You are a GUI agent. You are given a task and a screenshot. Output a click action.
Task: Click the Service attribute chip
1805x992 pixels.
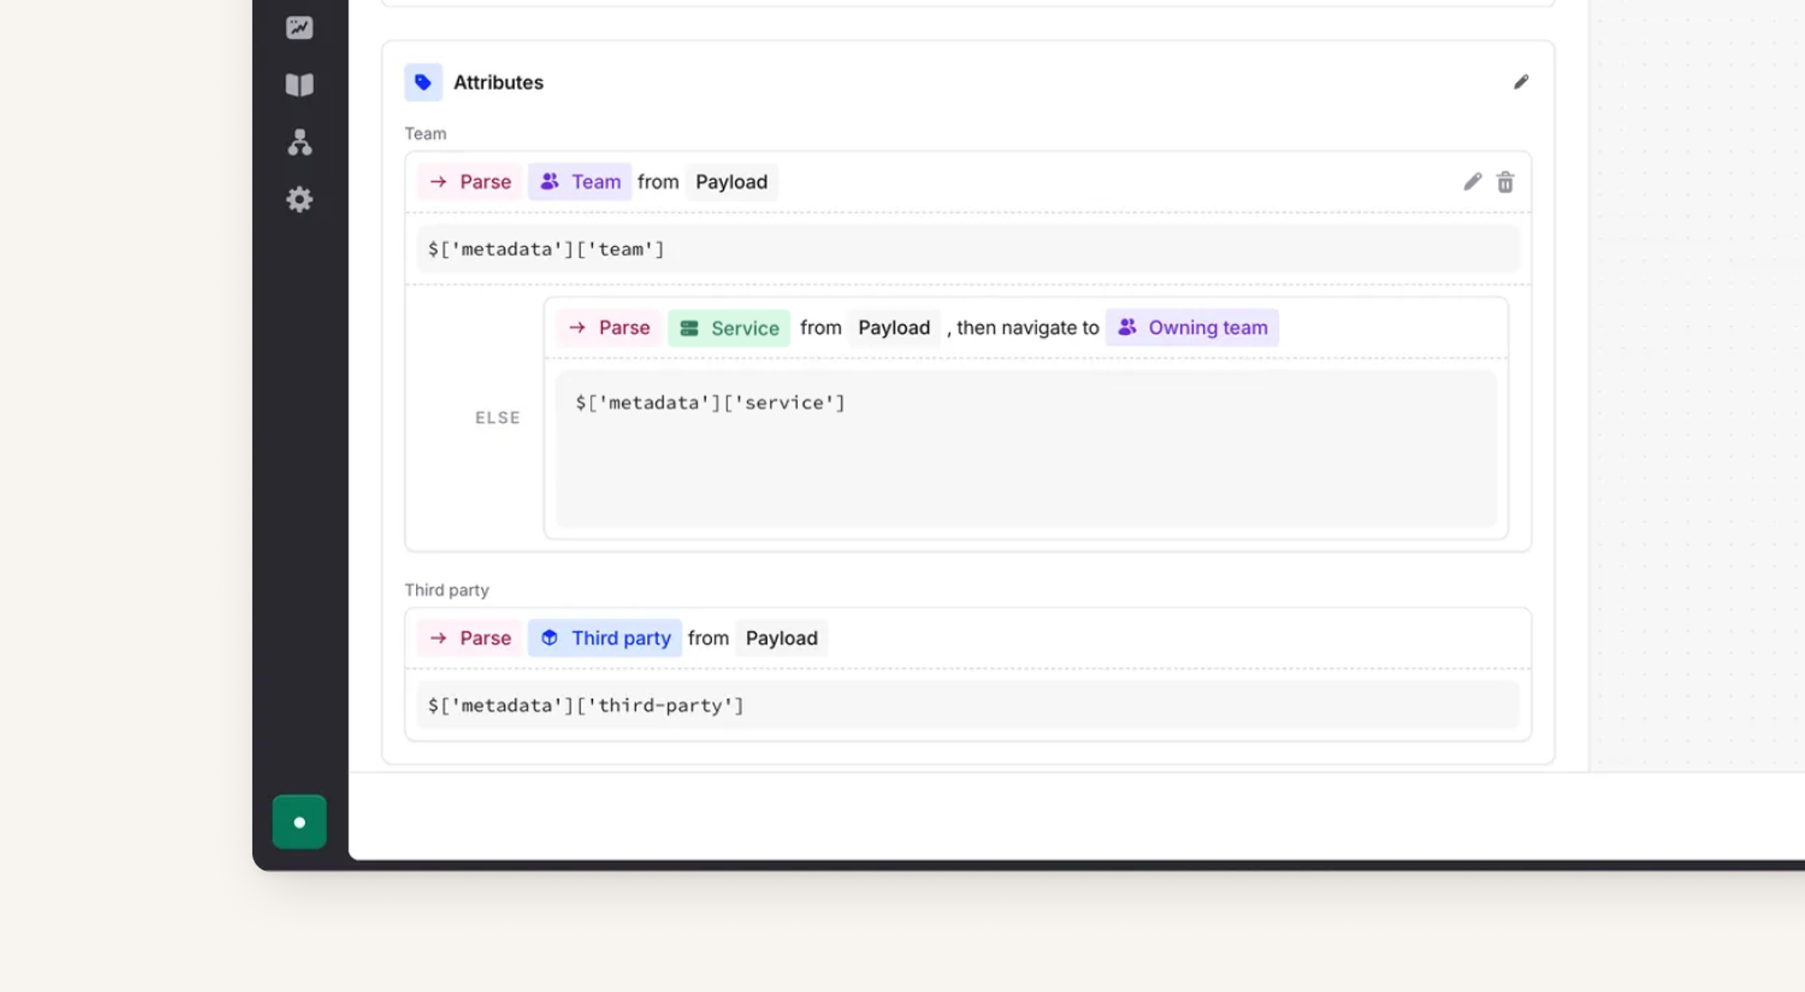tap(729, 329)
